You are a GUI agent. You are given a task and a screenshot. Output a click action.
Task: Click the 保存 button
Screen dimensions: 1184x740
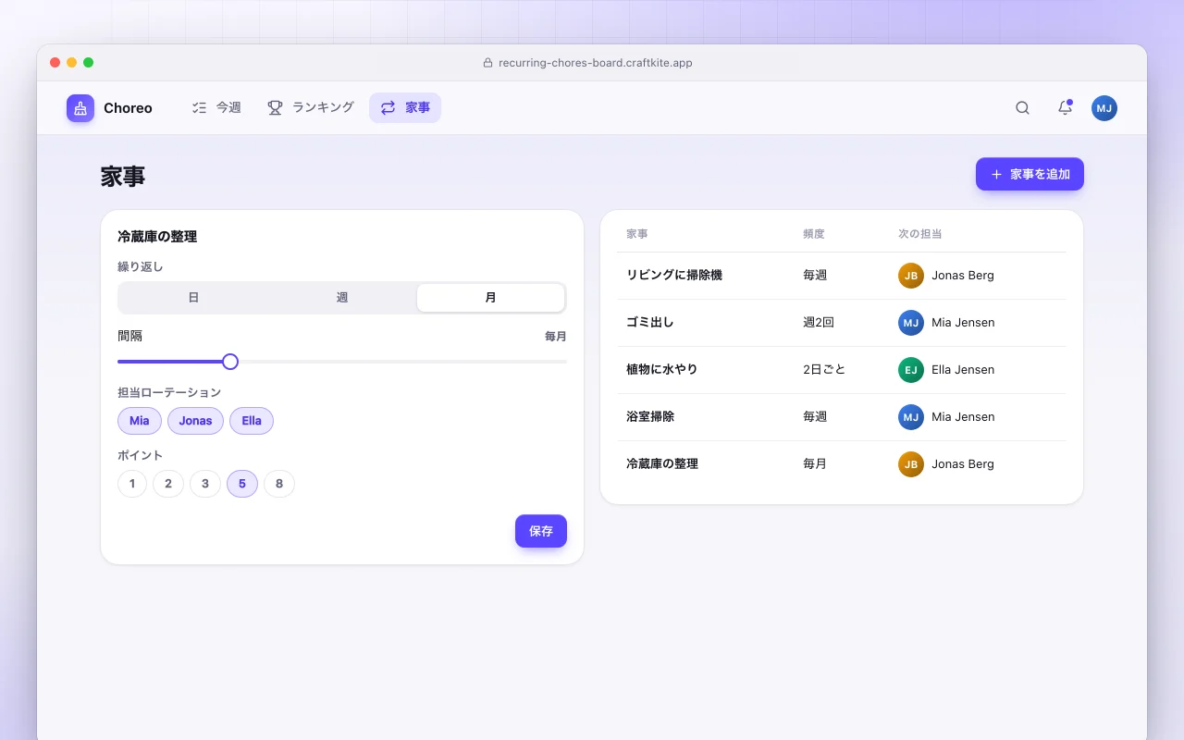pos(541,531)
